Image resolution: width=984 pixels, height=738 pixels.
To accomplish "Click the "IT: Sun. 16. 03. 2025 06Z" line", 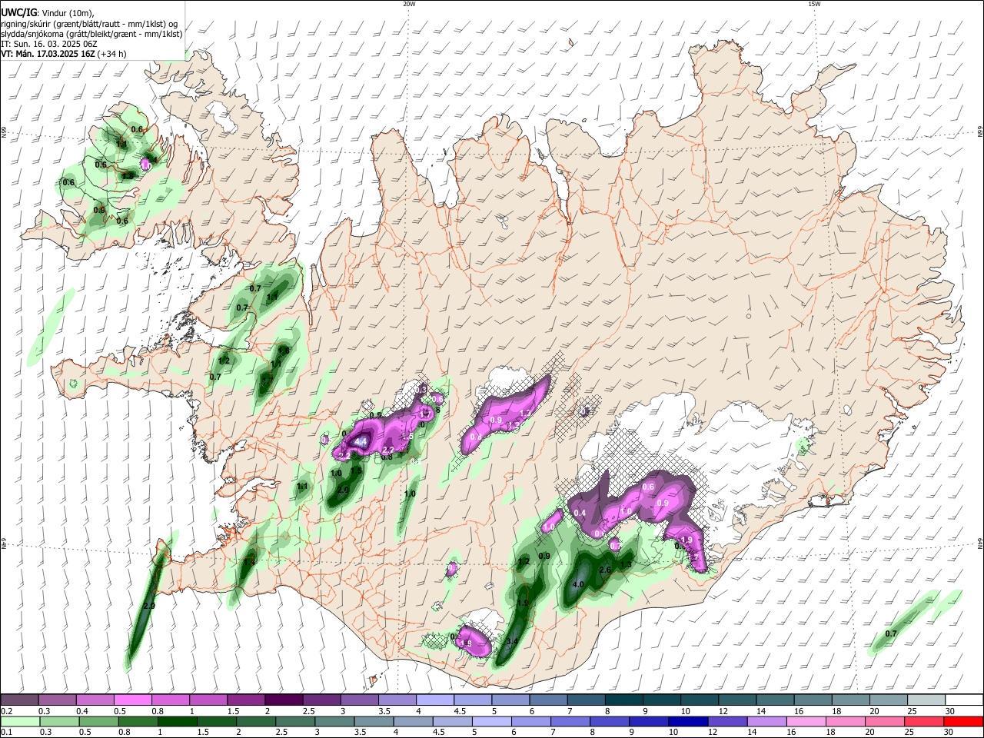I will tap(48, 44).
